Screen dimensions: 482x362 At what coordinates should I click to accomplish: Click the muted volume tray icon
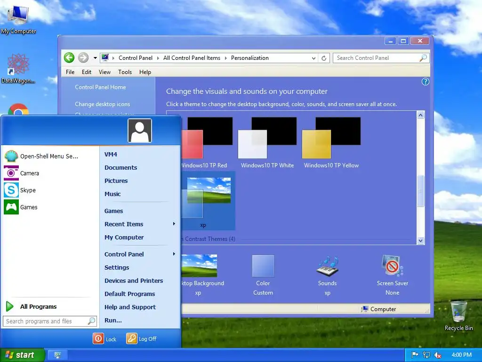(438, 355)
